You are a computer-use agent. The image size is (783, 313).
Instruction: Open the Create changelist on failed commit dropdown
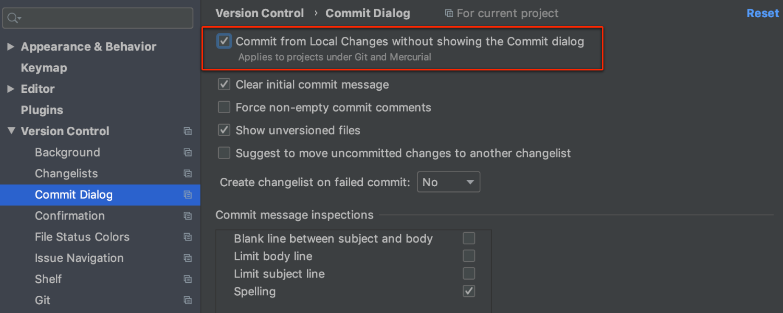[x=448, y=182]
